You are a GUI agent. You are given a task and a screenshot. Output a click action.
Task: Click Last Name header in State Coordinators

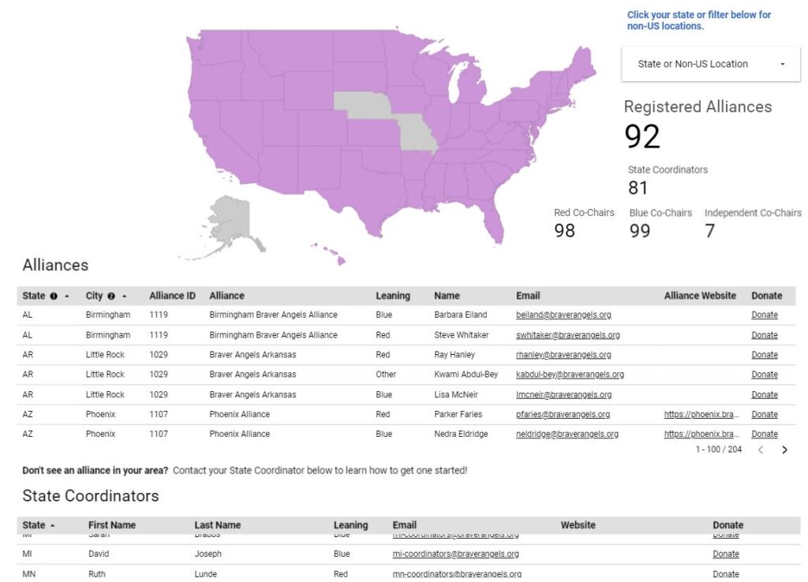point(218,525)
